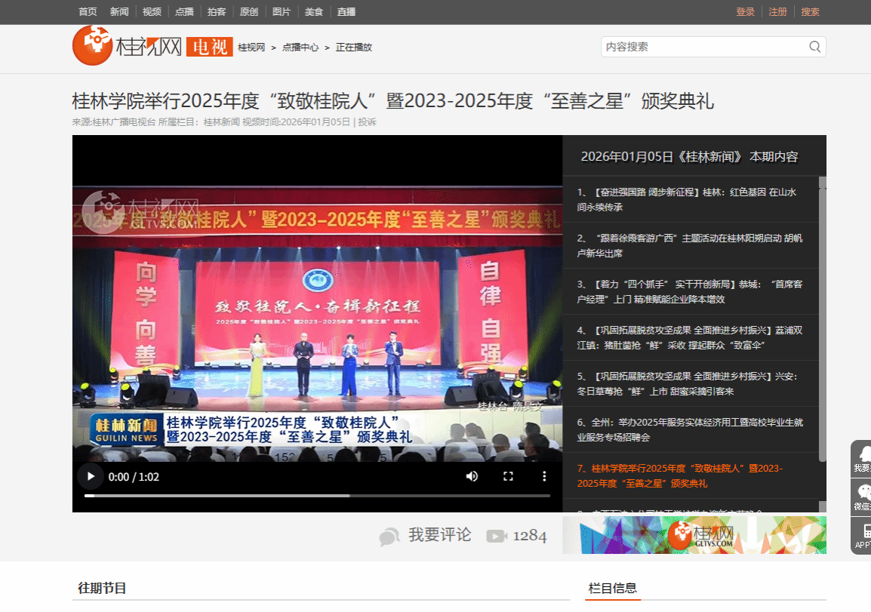Screen dimensions: 871x612
Task: Go to 直播 in the top navigation bar
Action: pyautogui.click(x=346, y=11)
